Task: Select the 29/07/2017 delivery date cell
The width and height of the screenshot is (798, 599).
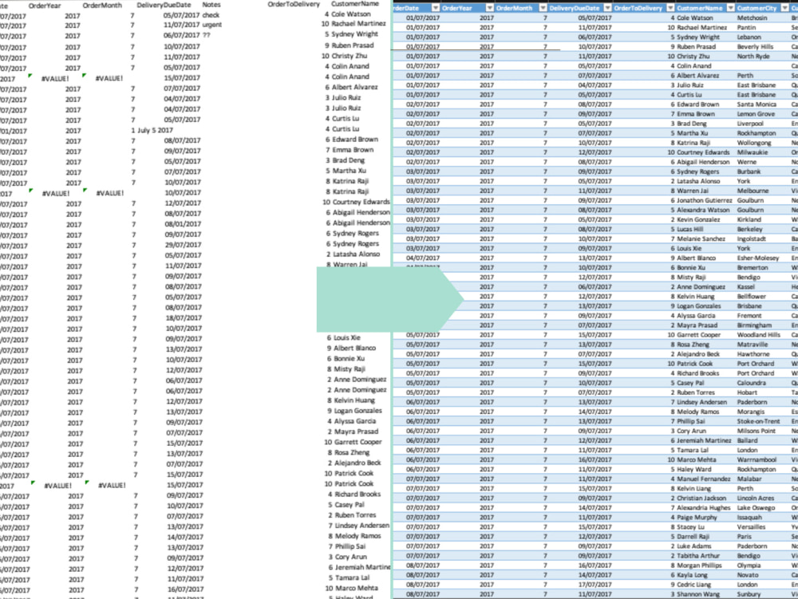Action: coord(183,245)
